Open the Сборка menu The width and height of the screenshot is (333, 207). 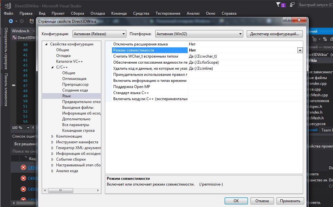77,13
